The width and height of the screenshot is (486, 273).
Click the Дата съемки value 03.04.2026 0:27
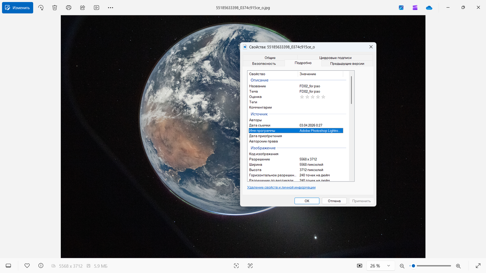pos(311,125)
